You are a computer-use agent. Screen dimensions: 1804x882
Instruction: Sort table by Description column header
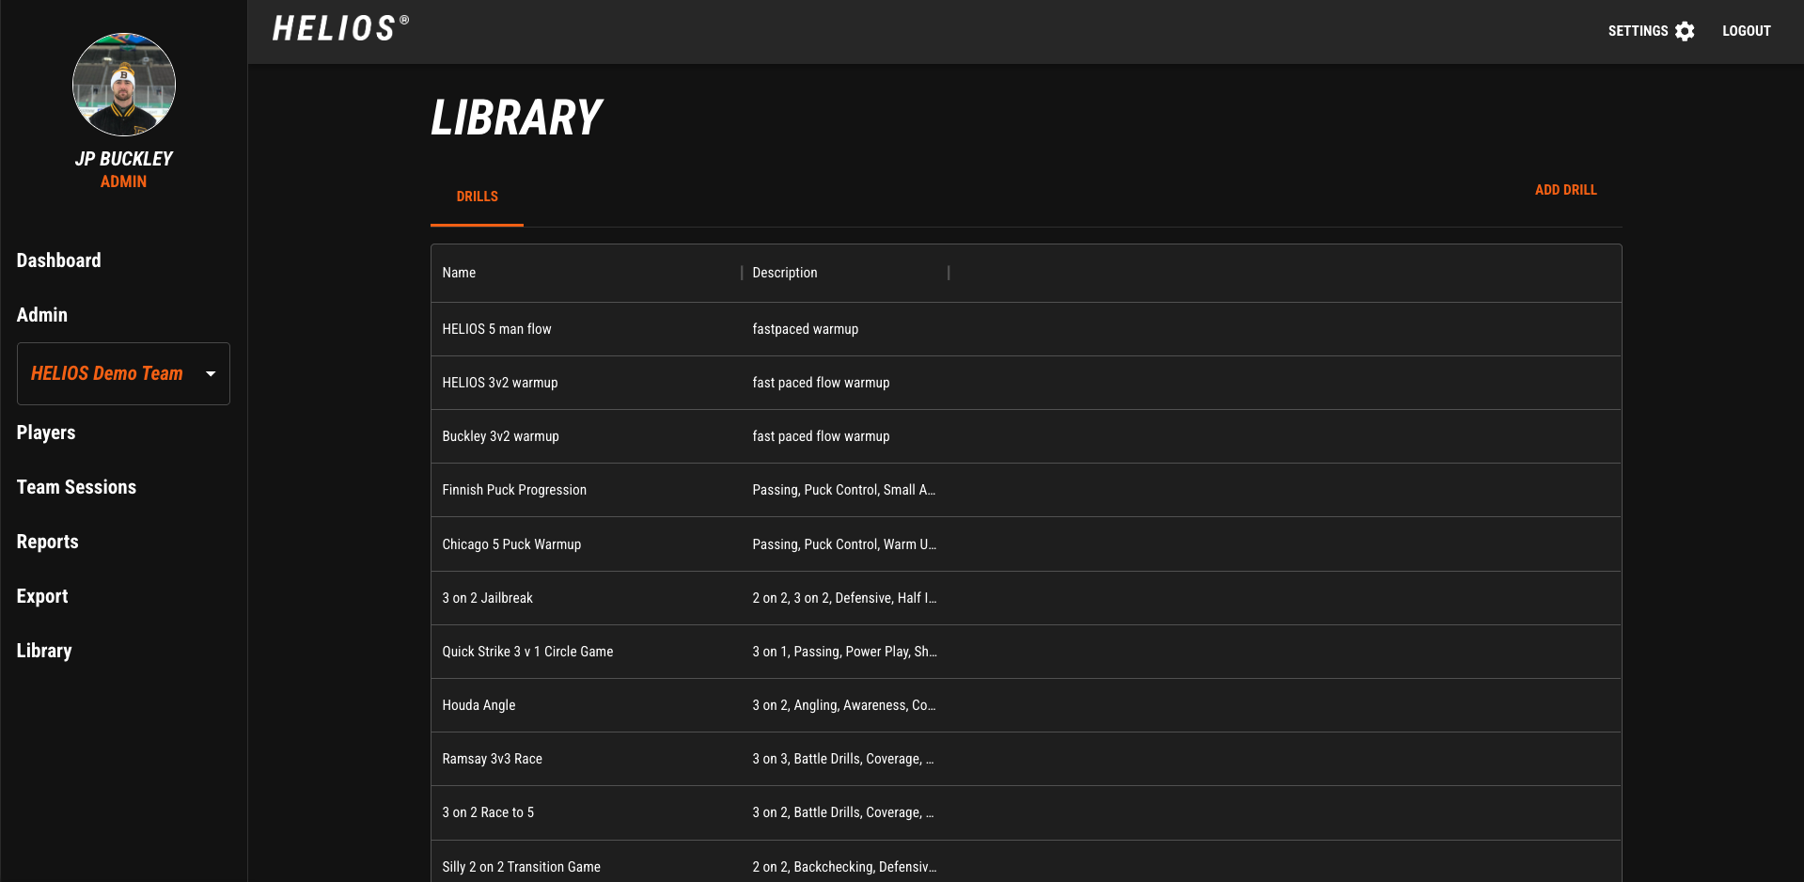click(x=784, y=273)
